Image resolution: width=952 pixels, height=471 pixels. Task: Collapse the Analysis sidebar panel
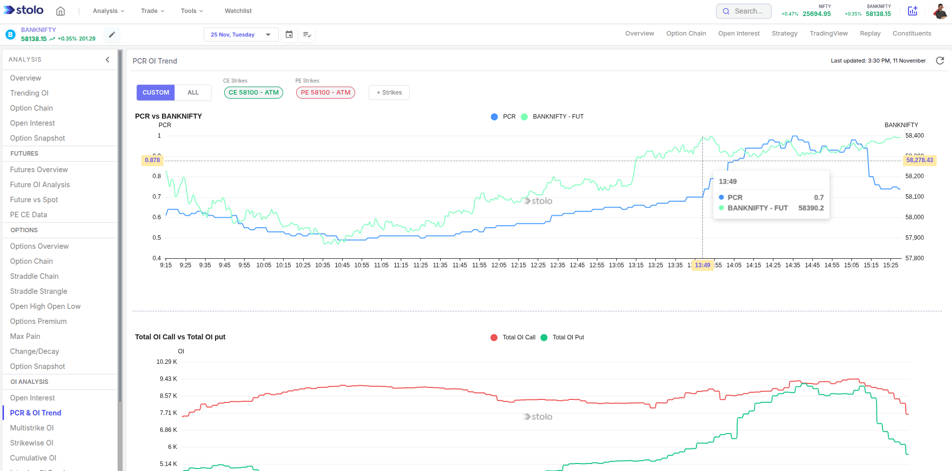108,60
